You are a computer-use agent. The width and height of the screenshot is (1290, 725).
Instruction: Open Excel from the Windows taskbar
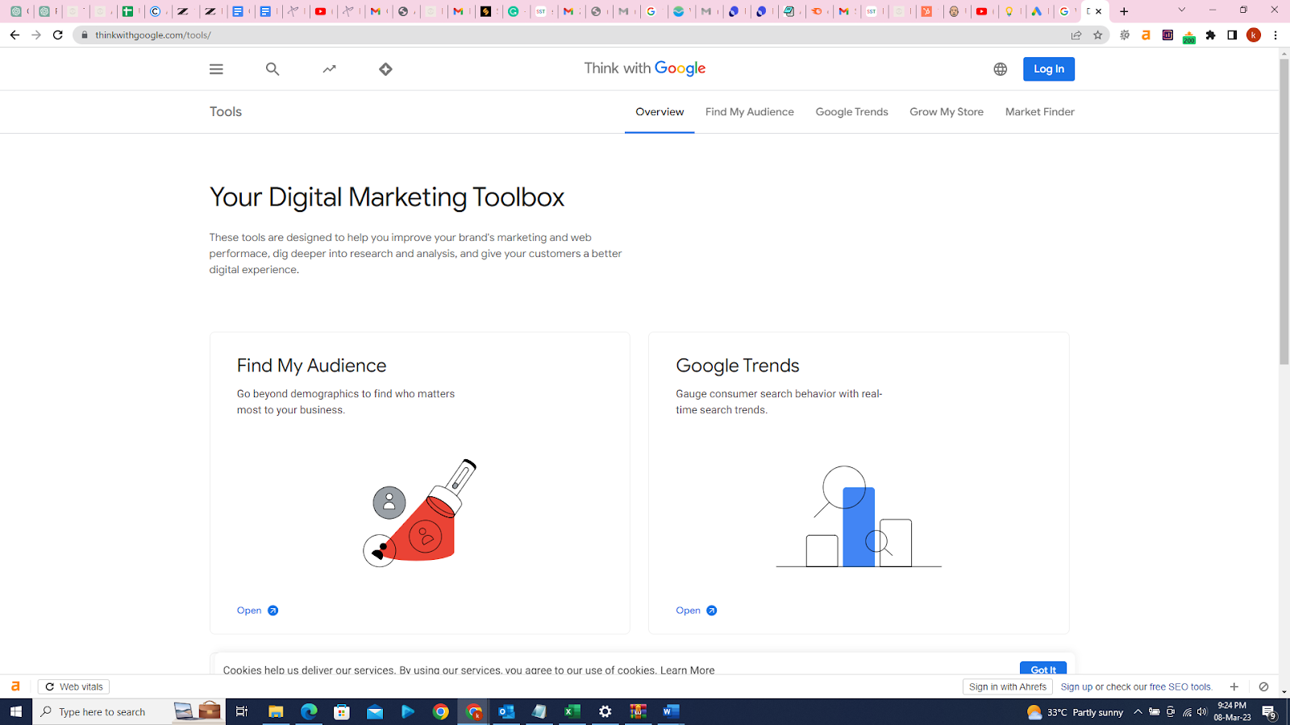coord(572,712)
